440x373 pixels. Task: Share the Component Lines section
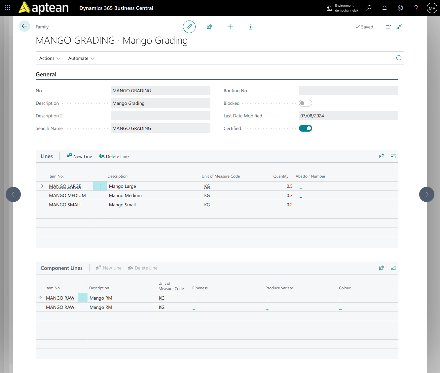click(x=382, y=268)
